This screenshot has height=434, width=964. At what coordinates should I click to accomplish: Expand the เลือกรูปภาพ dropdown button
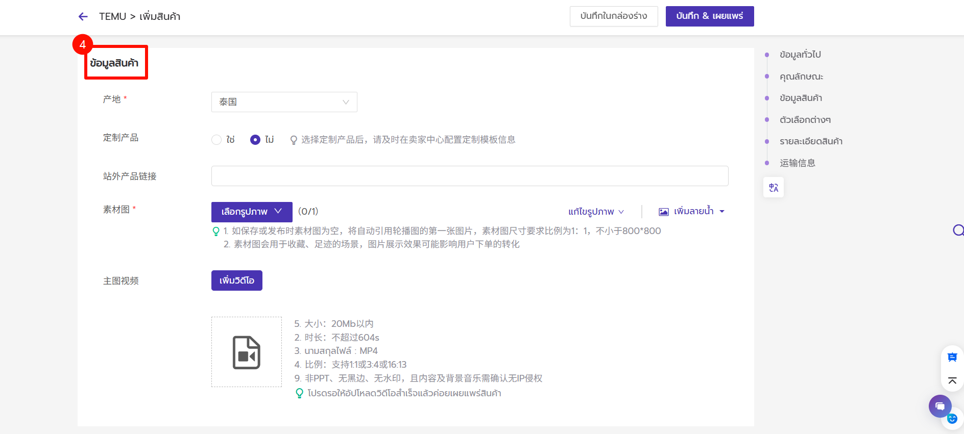tap(252, 212)
